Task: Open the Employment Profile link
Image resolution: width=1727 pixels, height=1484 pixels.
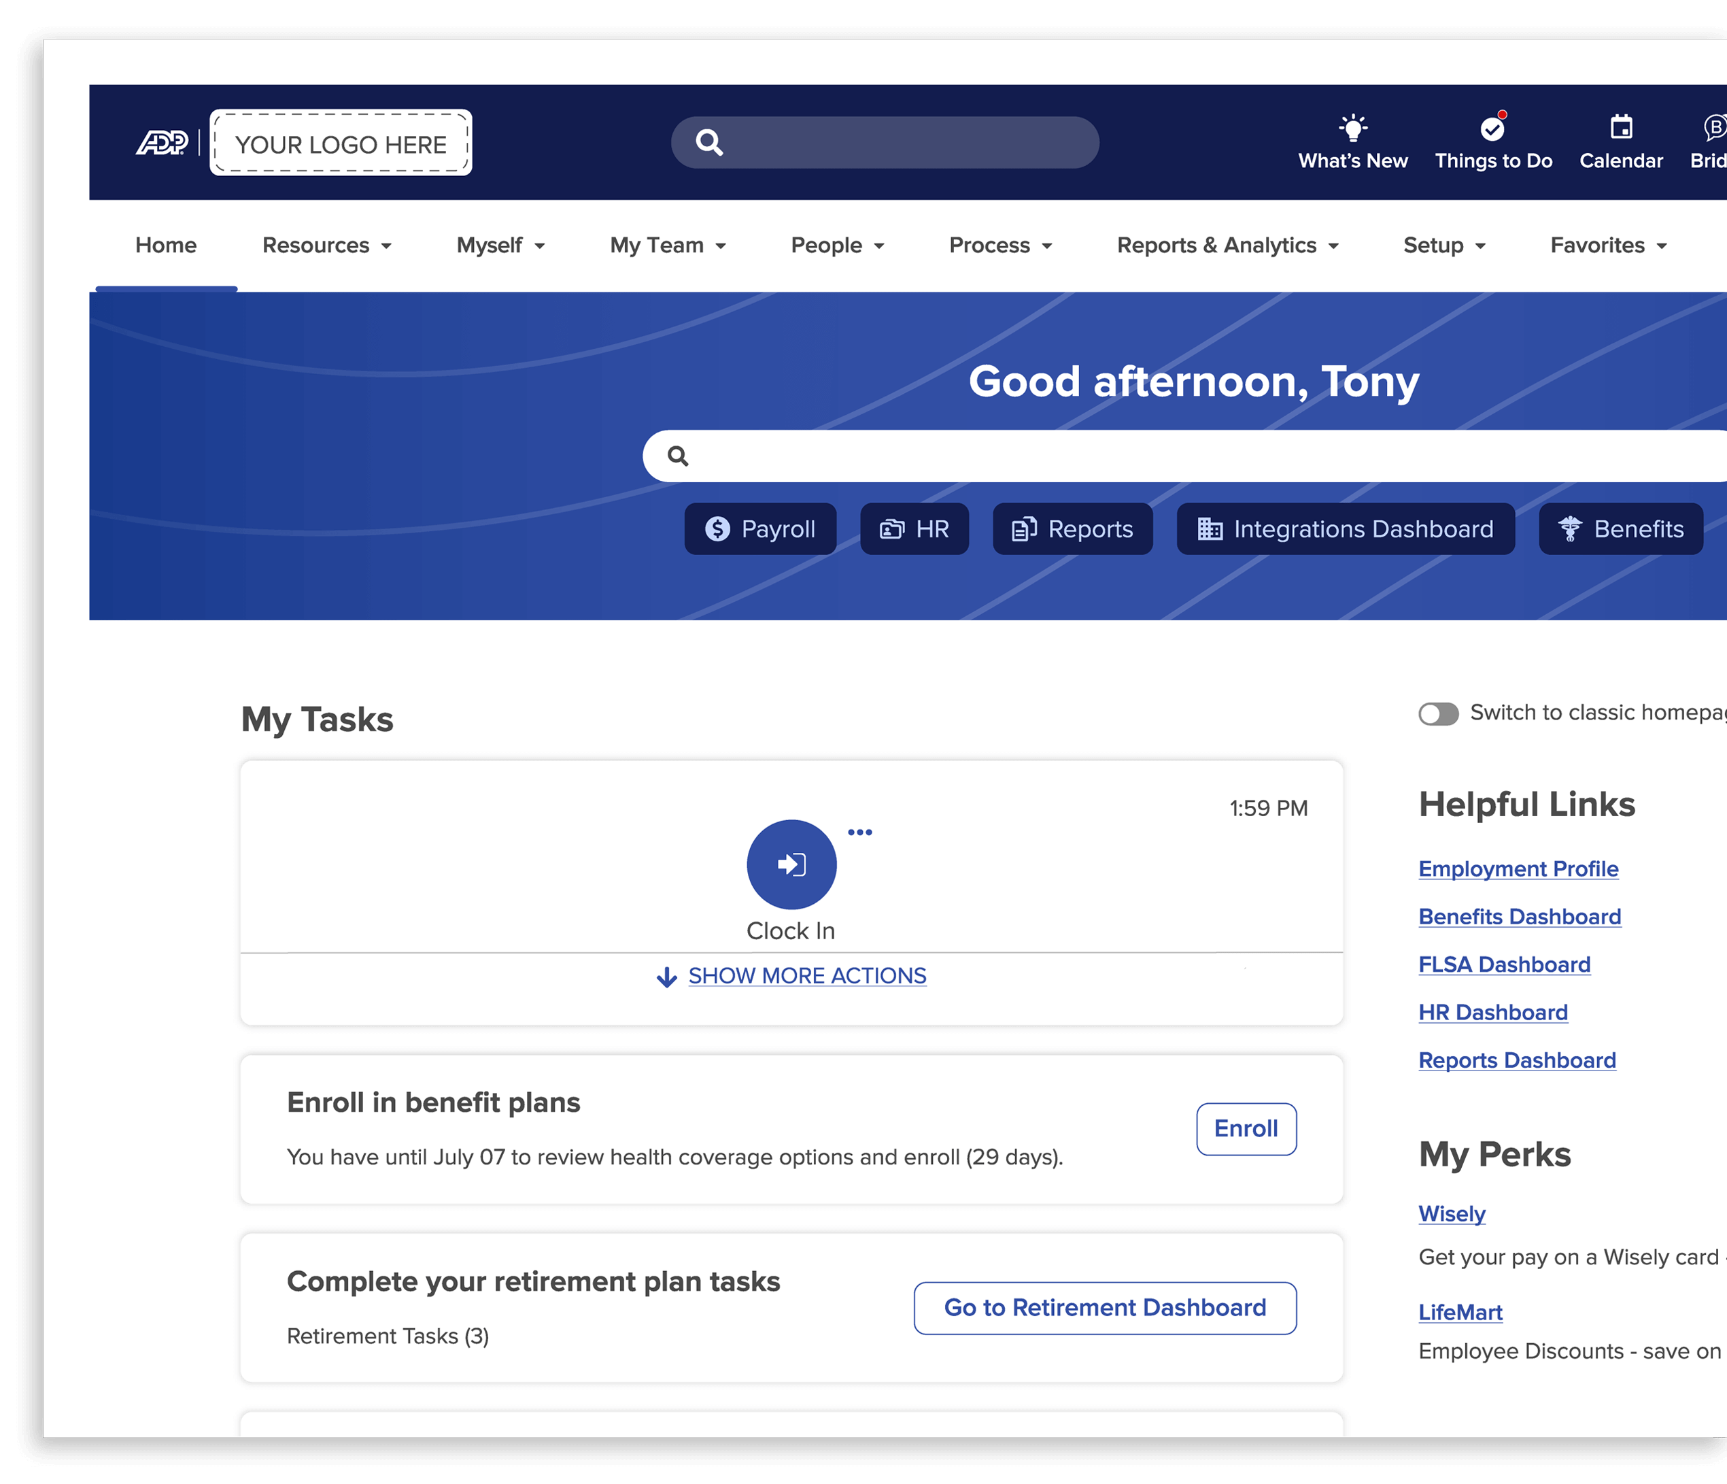Action: [x=1518, y=869]
